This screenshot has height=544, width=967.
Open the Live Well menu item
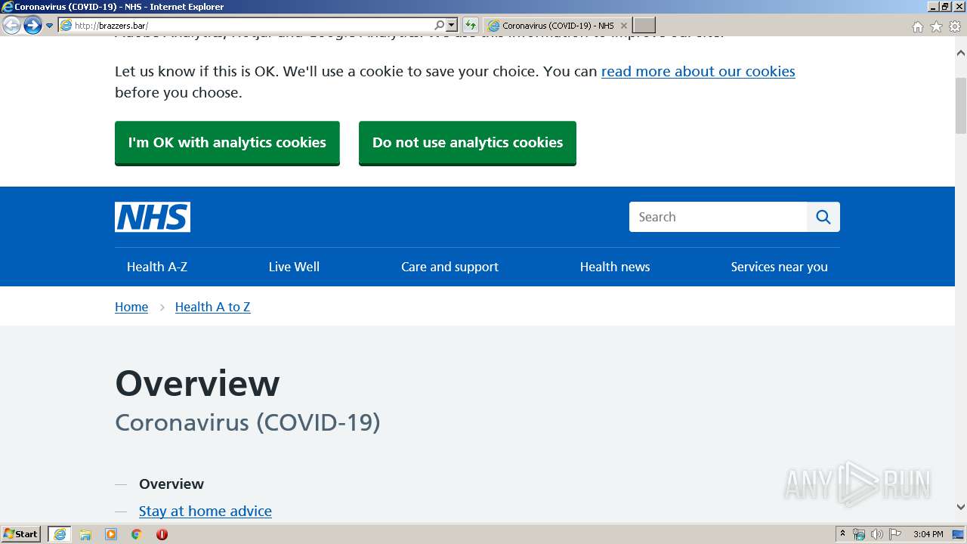click(294, 267)
